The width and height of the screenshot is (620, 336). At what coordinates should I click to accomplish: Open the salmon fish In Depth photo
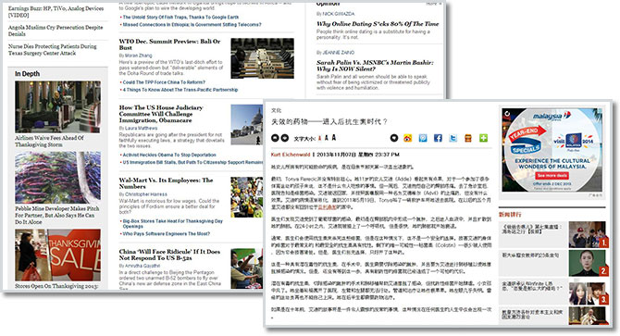[57, 178]
